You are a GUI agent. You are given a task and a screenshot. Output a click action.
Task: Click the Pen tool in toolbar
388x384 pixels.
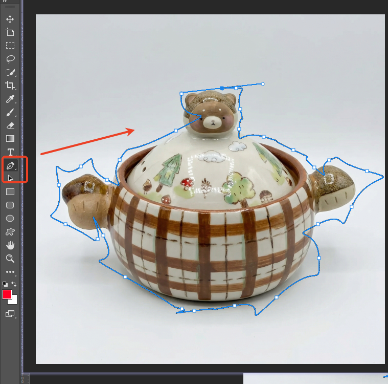[x=10, y=165]
